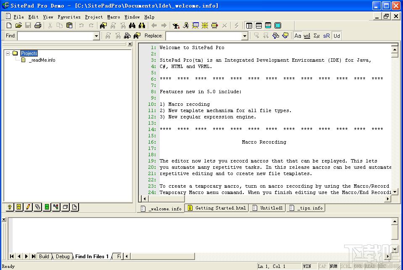Click inside the Replace input field
This screenshot has height=270, width=403.
tap(204, 36)
